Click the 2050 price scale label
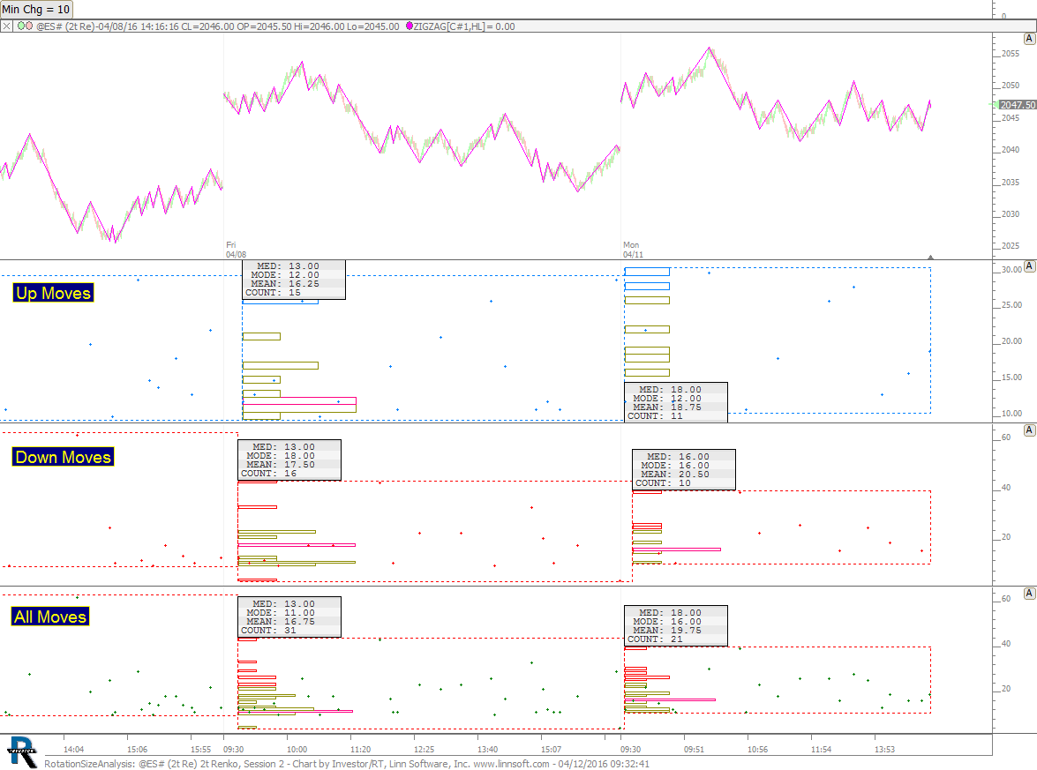Image resolution: width=1037 pixels, height=770 pixels. [1010, 86]
